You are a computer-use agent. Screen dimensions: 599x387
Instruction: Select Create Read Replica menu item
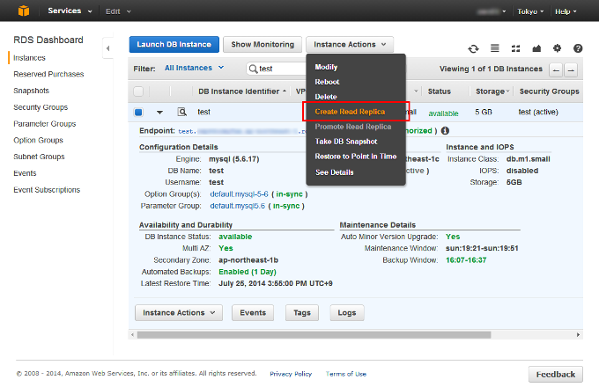pos(350,112)
